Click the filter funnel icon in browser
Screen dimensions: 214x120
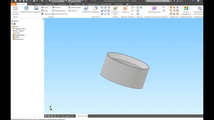click(x=12, y=24)
